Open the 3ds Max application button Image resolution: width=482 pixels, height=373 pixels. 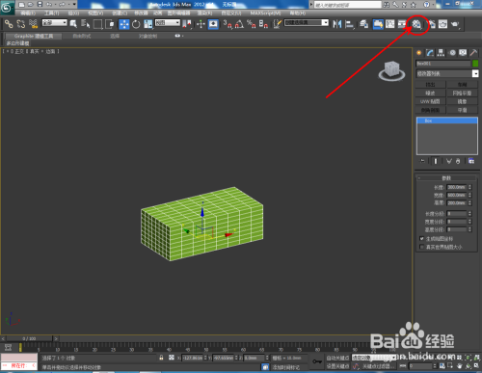(x=7, y=7)
